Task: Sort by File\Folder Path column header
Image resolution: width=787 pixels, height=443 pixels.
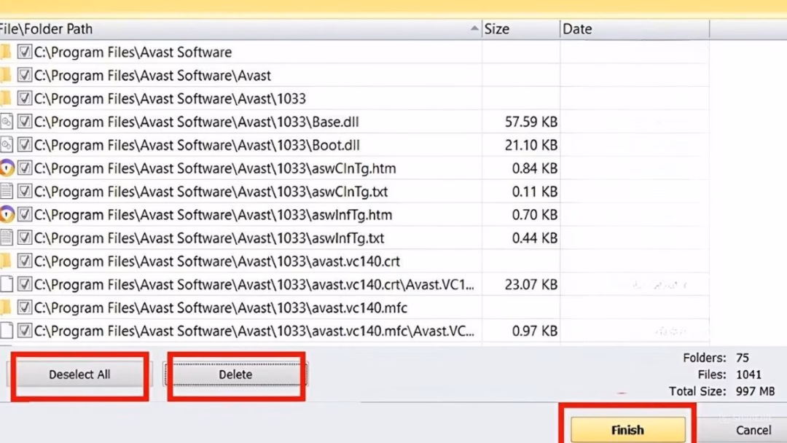Action: tap(240, 29)
